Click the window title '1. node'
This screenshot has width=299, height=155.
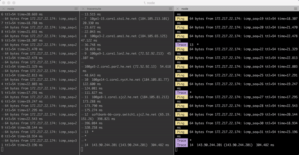click(149, 3)
